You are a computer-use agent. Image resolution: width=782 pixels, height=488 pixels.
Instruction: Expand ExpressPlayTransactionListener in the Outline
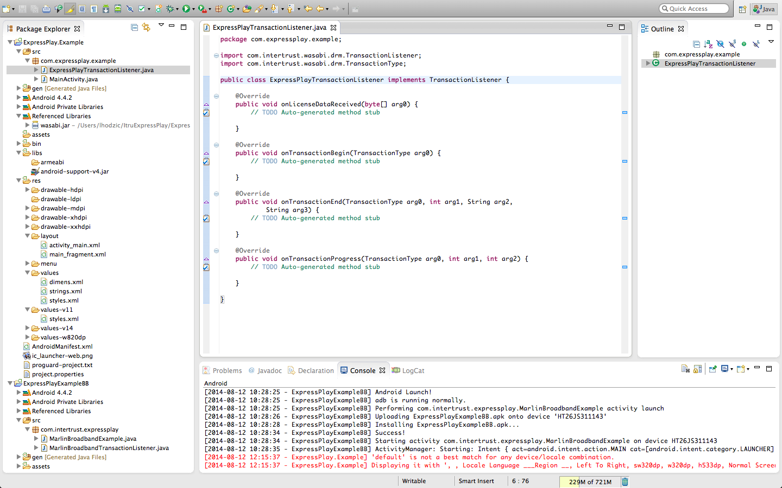(x=648, y=63)
